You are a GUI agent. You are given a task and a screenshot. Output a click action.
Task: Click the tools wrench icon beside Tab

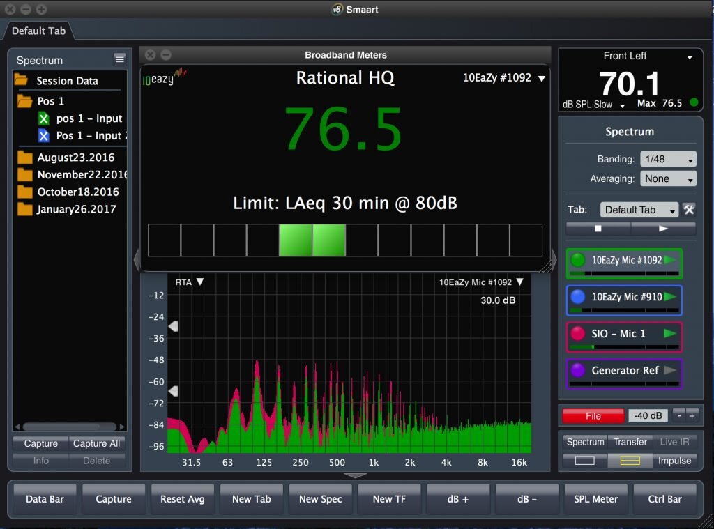(x=689, y=210)
